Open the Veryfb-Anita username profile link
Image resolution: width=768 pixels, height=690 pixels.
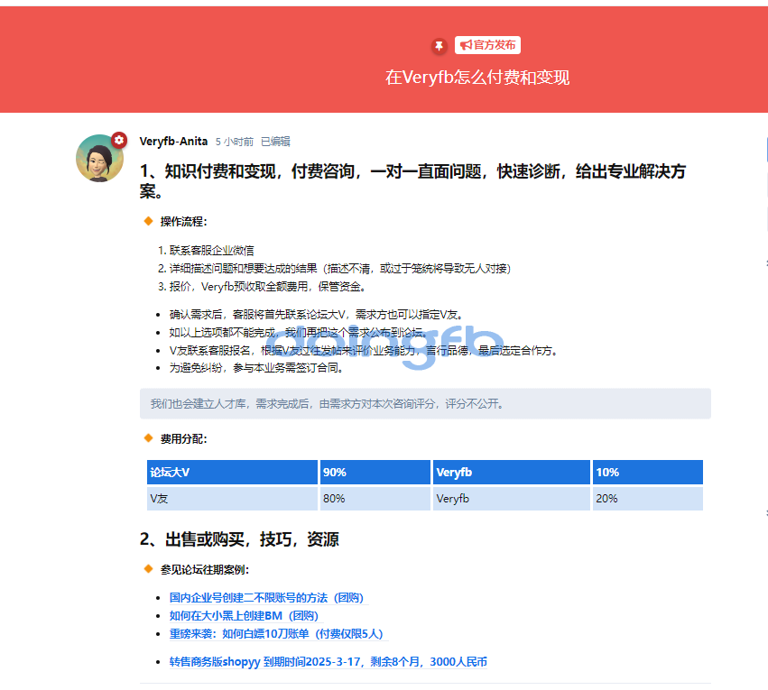[x=173, y=142]
